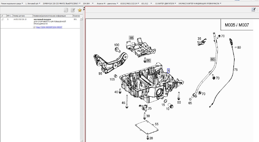Click the 'Название/дополнительная информация' column header
The height and width of the screenshot is (142, 259).
(x=53, y=16)
